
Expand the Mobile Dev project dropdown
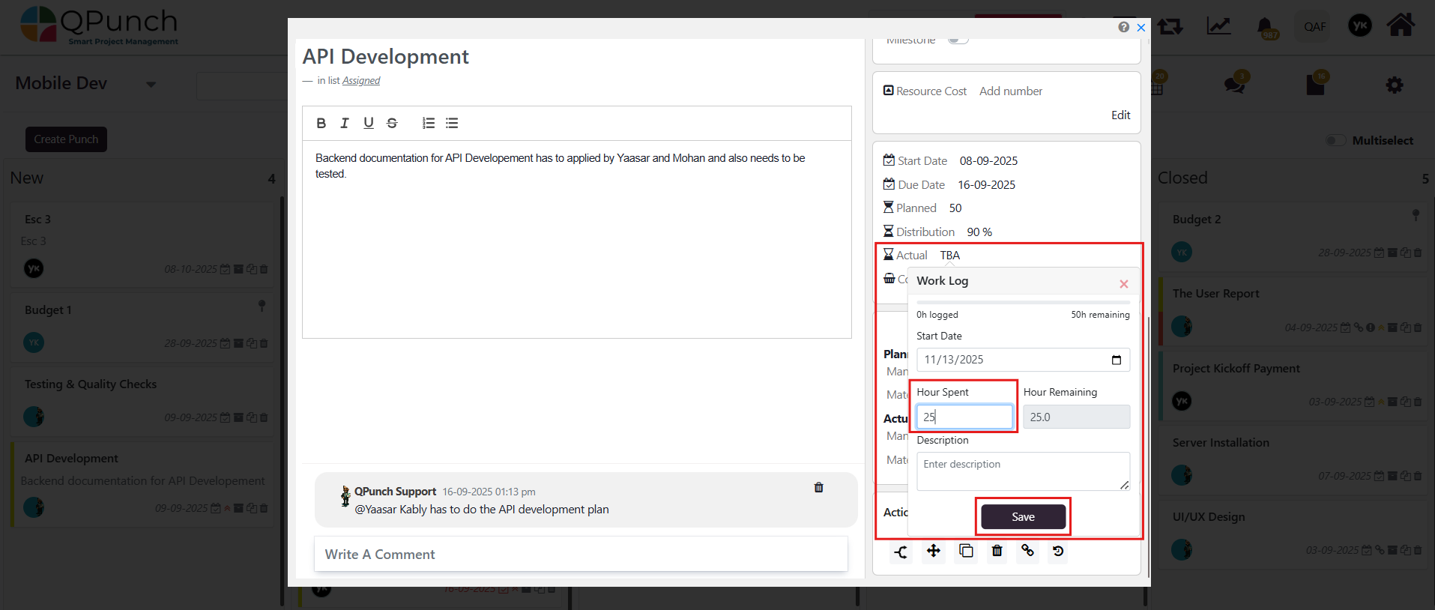pos(151,84)
